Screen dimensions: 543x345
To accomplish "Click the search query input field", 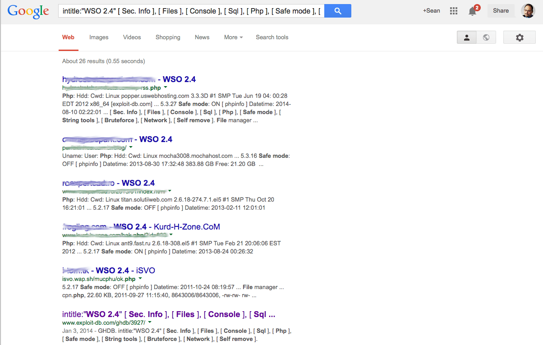I will pyautogui.click(x=191, y=11).
